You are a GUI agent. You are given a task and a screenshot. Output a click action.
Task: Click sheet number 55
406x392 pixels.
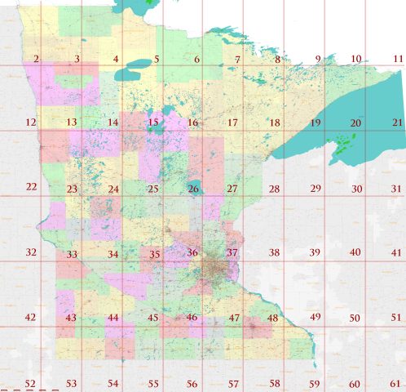153,384
